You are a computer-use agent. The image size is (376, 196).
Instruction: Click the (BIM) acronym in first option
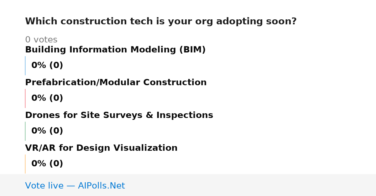tap(192, 50)
